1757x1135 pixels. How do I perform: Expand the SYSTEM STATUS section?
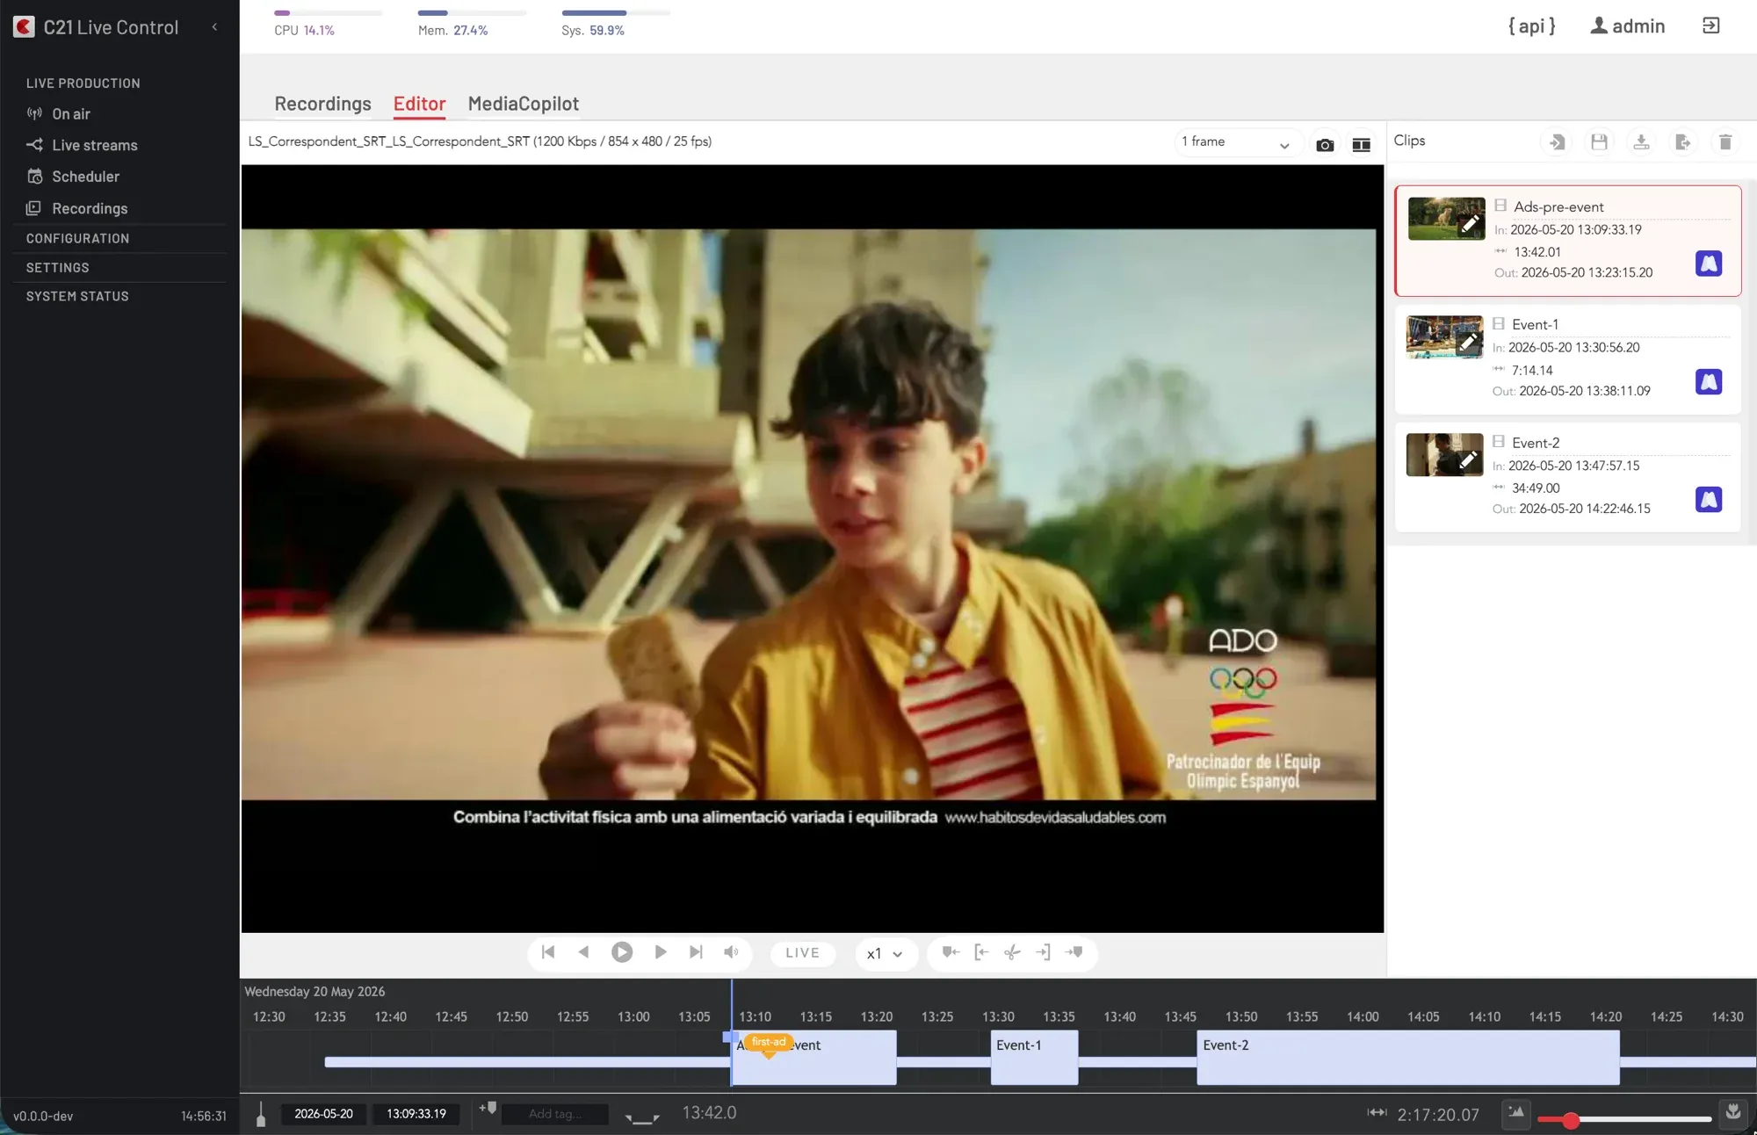pos(77,297)
